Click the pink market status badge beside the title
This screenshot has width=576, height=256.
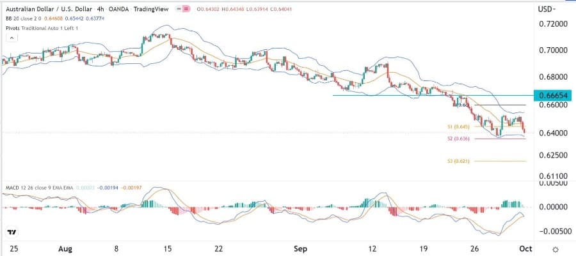tap(186, 8)
